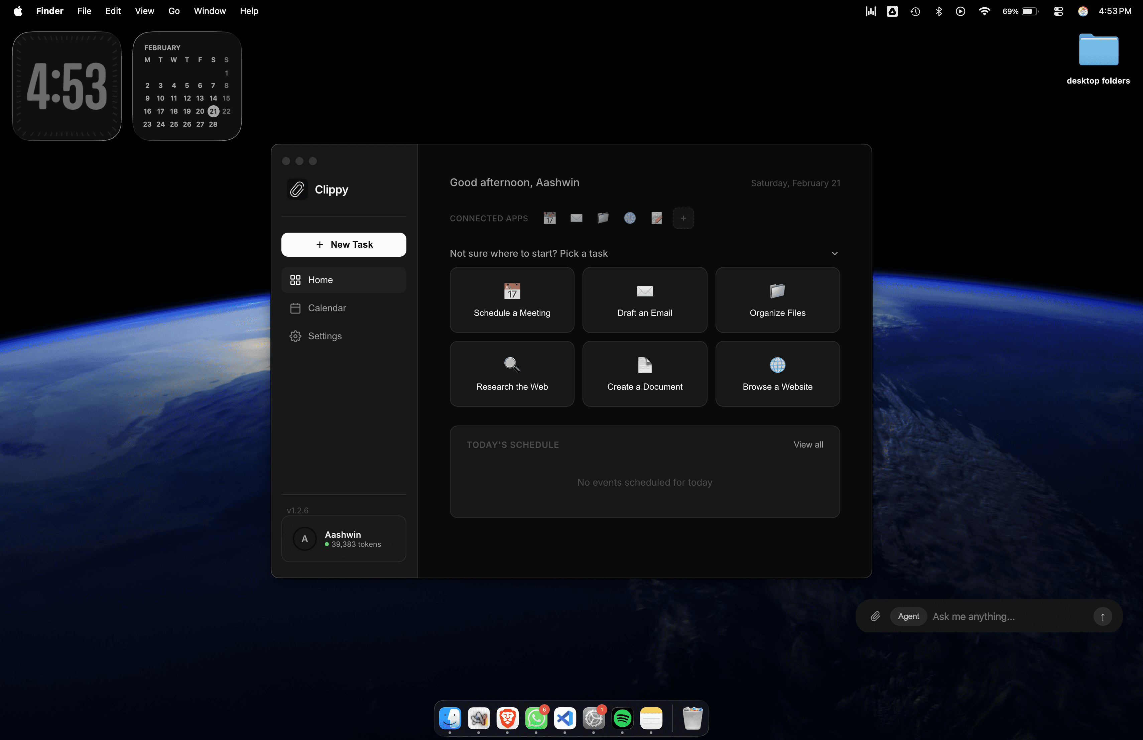This screenshot has height=740, width=1143.
Task: Click the notes icon in Connected Apps
Action: [656, 218]
